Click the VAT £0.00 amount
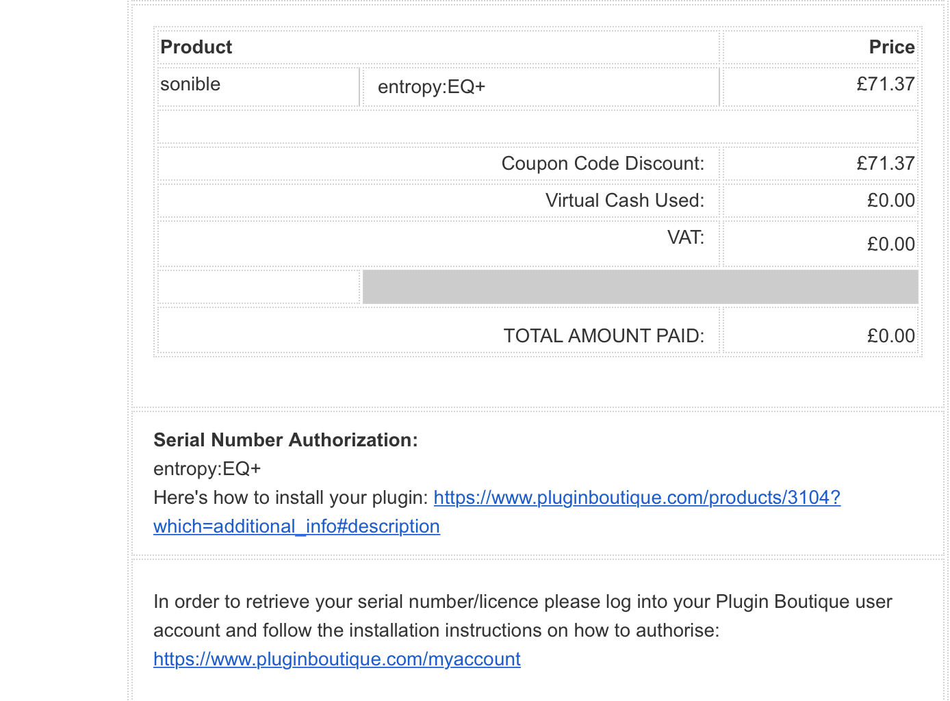The width and height of the screenshot is (950, 701). tap(890, 244)
